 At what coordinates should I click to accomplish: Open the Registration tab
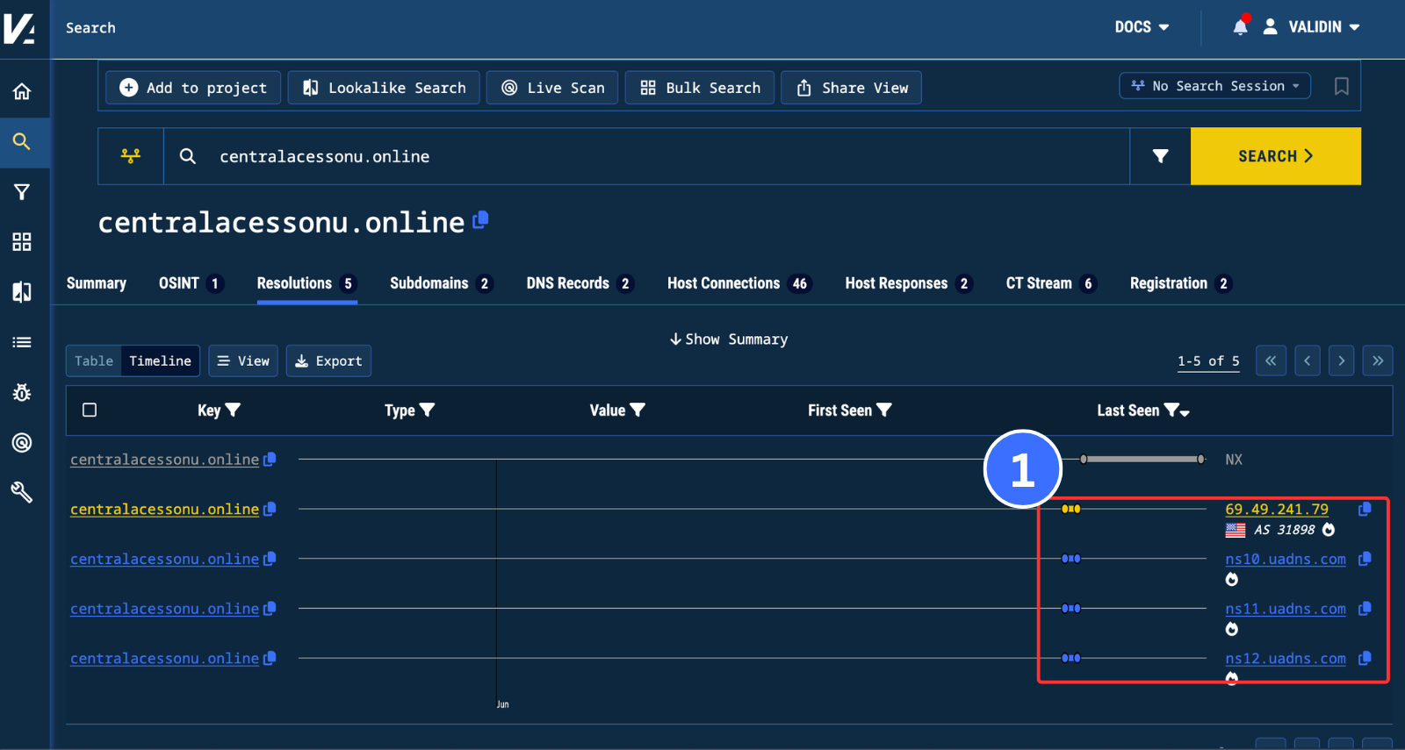1181,283
